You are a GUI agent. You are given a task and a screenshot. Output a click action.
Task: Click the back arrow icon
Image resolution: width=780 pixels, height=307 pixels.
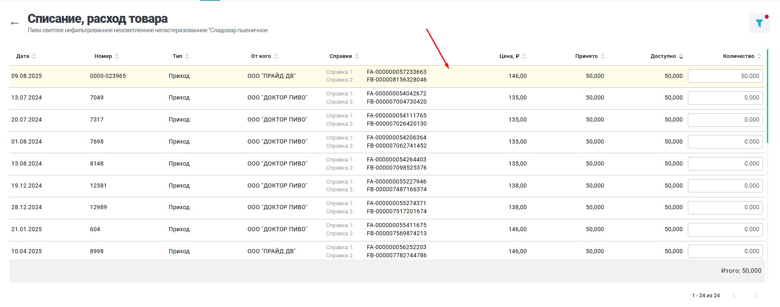pos(15,23)
